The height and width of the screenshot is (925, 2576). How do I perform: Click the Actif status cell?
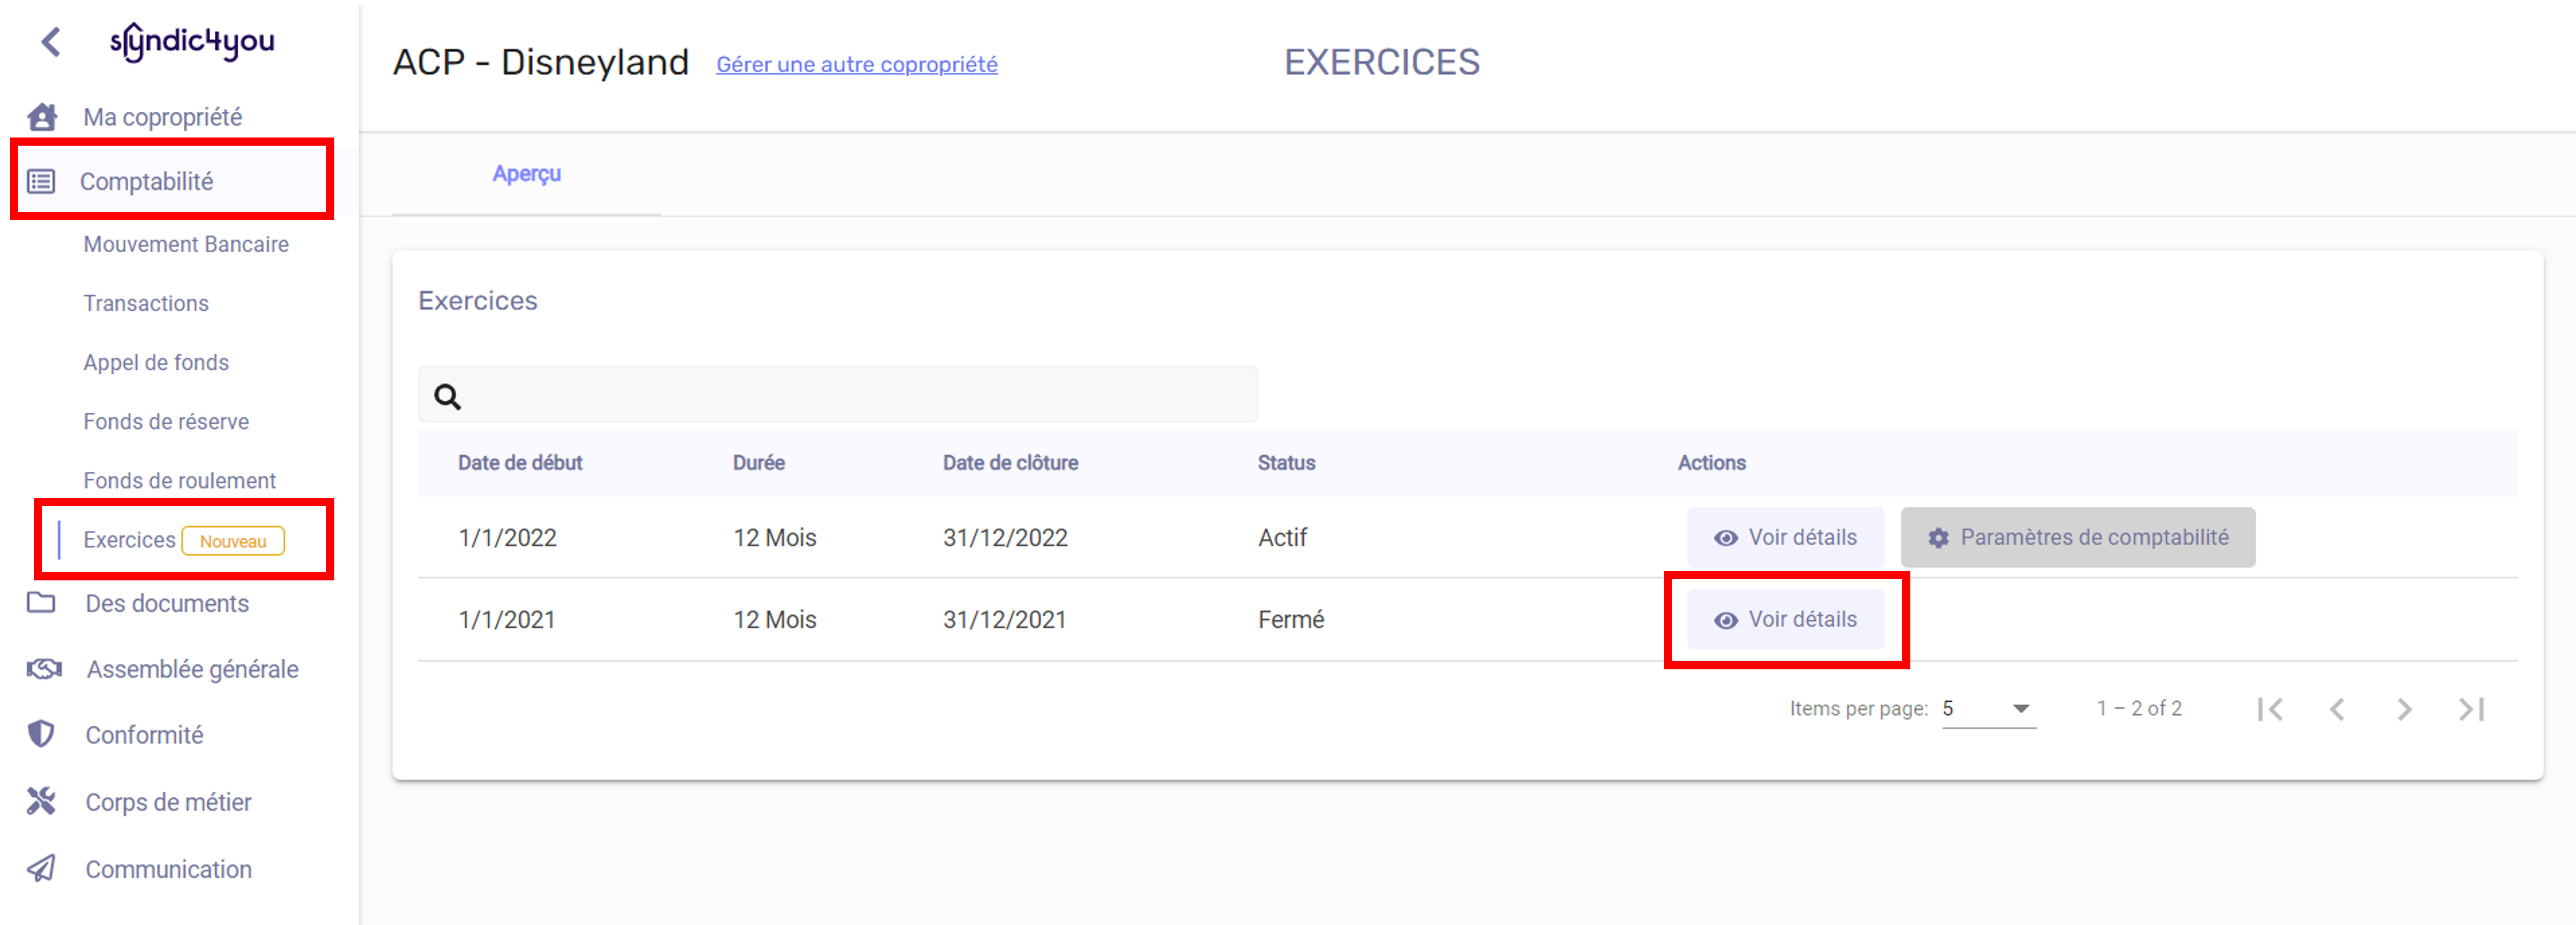click(1282, 538)
